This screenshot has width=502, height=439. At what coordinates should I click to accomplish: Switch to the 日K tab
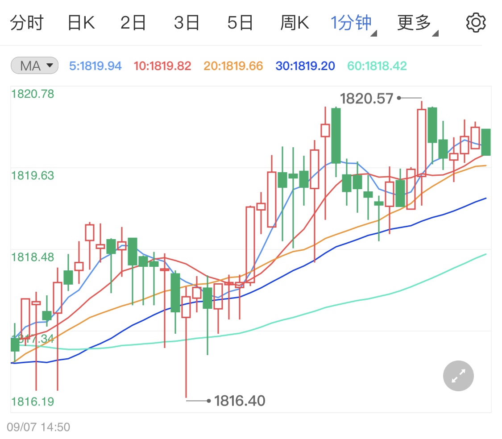click(x=81, y=23)
